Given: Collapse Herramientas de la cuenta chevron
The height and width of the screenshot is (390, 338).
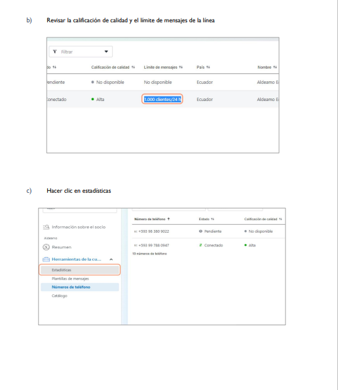Looking at the screenshot, I should pos(111,259).
